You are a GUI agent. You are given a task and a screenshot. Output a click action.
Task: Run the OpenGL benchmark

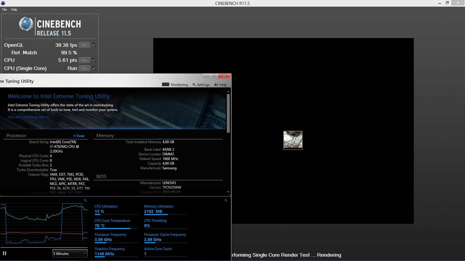click(x=85, y=45)
